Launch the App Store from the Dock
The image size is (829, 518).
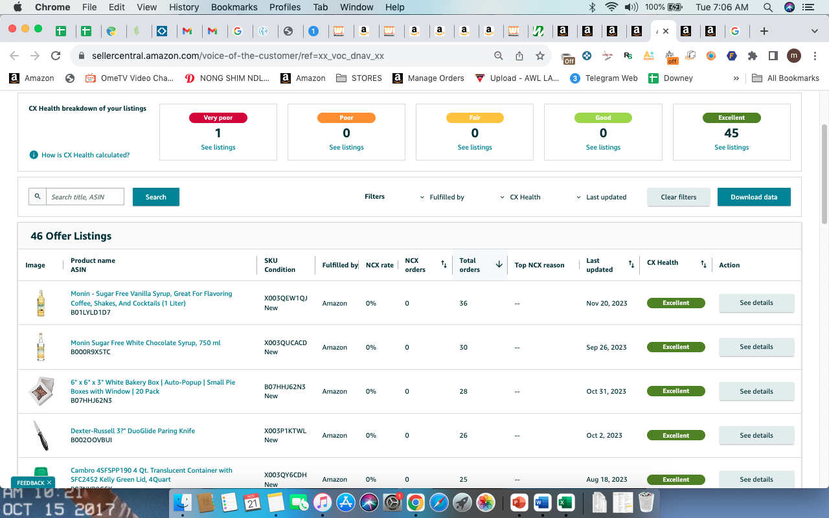345,502
